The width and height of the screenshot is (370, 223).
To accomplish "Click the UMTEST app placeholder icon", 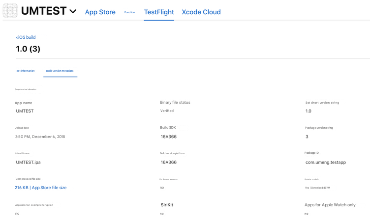I will [10, 11].
